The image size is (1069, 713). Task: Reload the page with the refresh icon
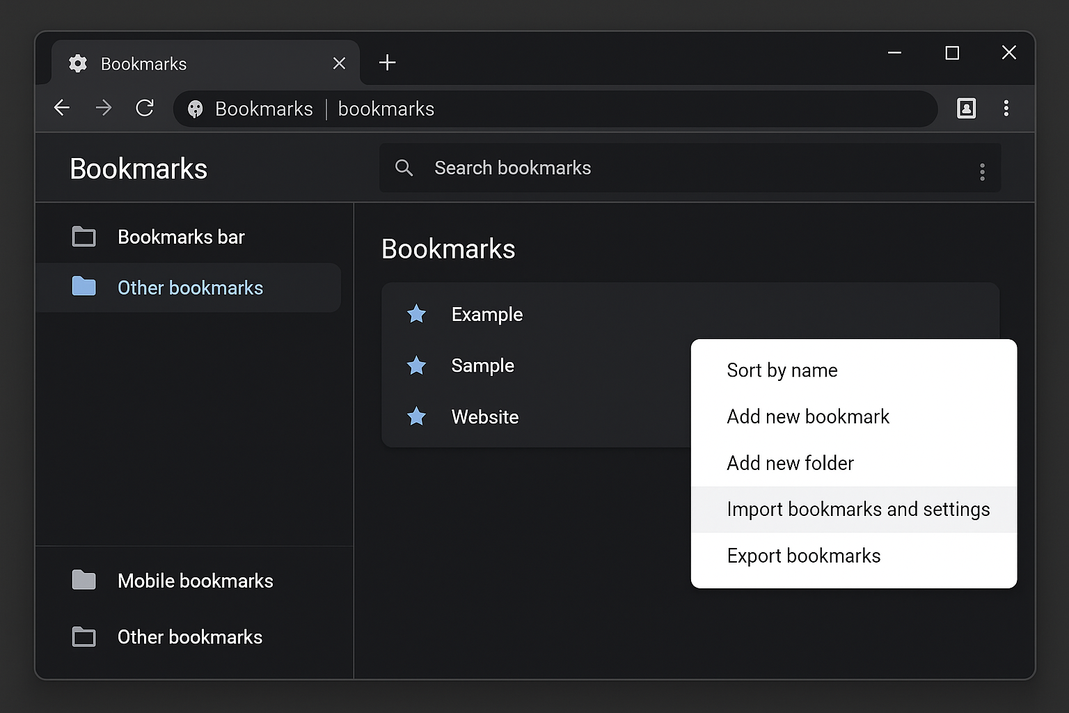click(145, 109)
